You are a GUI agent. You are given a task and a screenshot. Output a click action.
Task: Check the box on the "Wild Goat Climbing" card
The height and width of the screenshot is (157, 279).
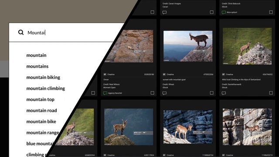(x=271, y=93)
